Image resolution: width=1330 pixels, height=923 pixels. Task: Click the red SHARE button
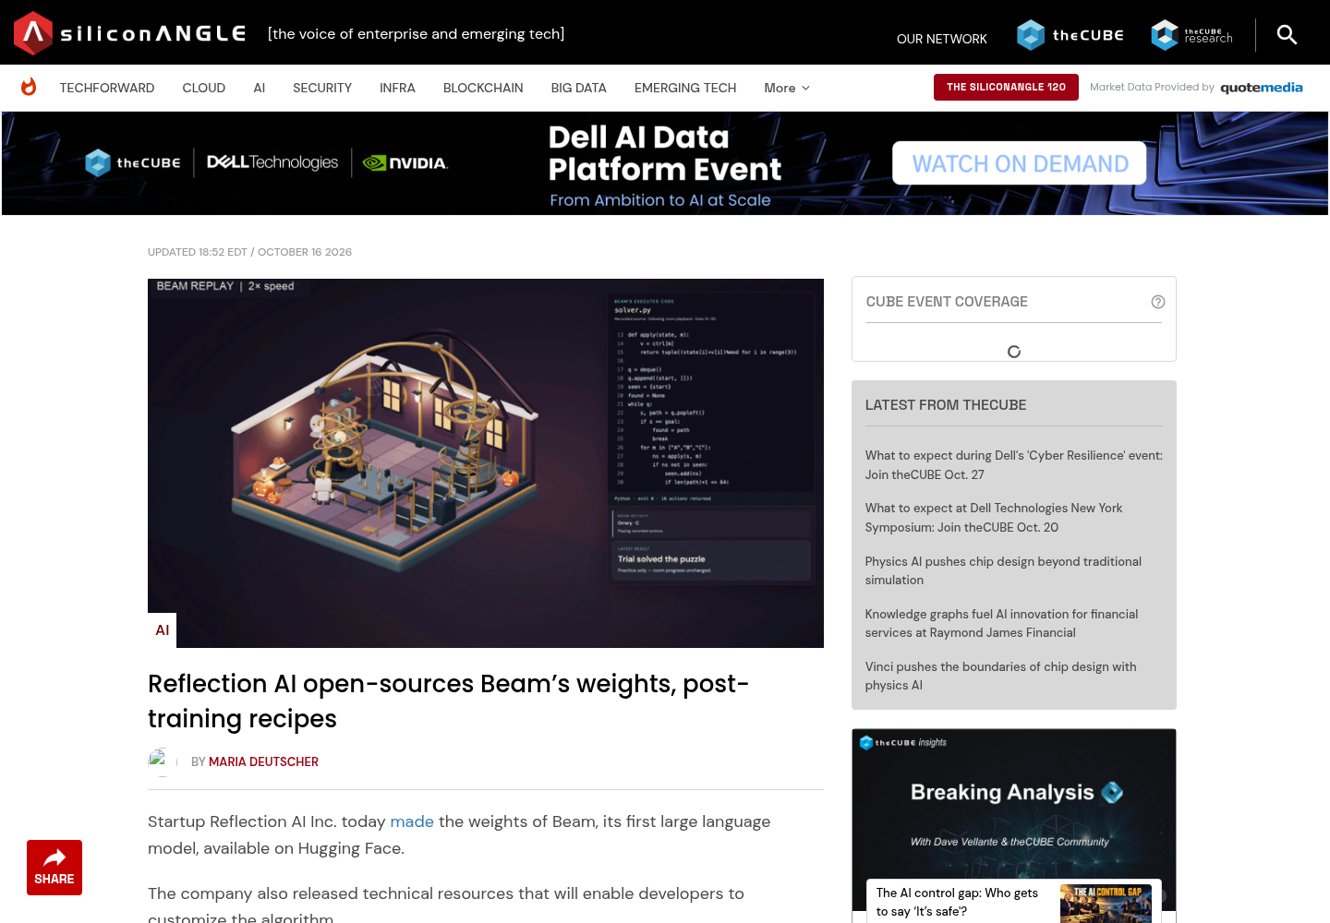[54, 868]
